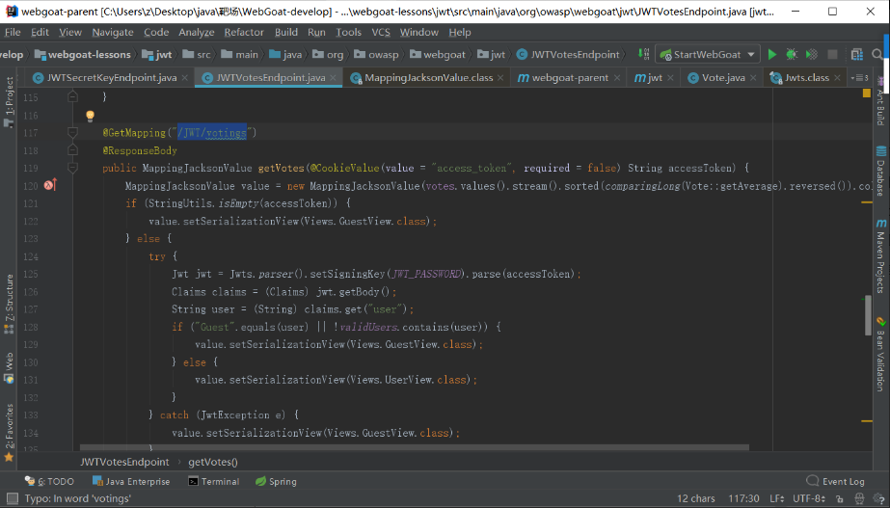The height and width of the screenshot is (508, 890).
Task: Open the Ant Build side panel
Action: 880,102
